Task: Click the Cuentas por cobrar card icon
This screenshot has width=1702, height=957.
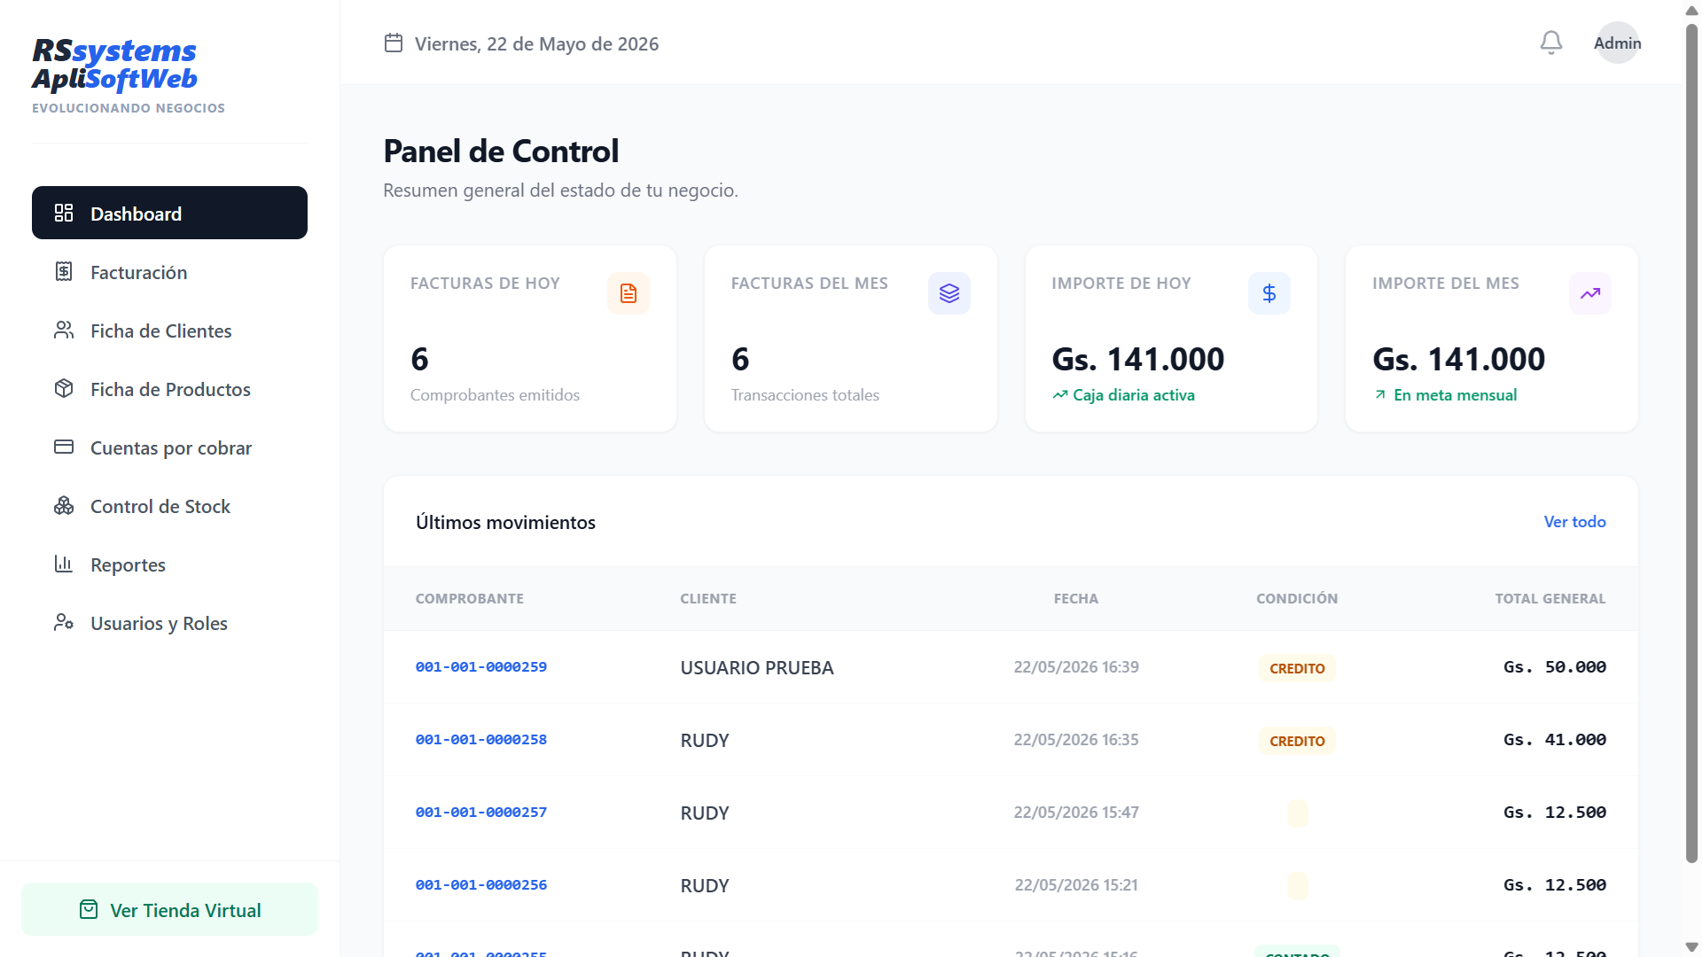Action: pyautogui.click(x=64, y=447)
